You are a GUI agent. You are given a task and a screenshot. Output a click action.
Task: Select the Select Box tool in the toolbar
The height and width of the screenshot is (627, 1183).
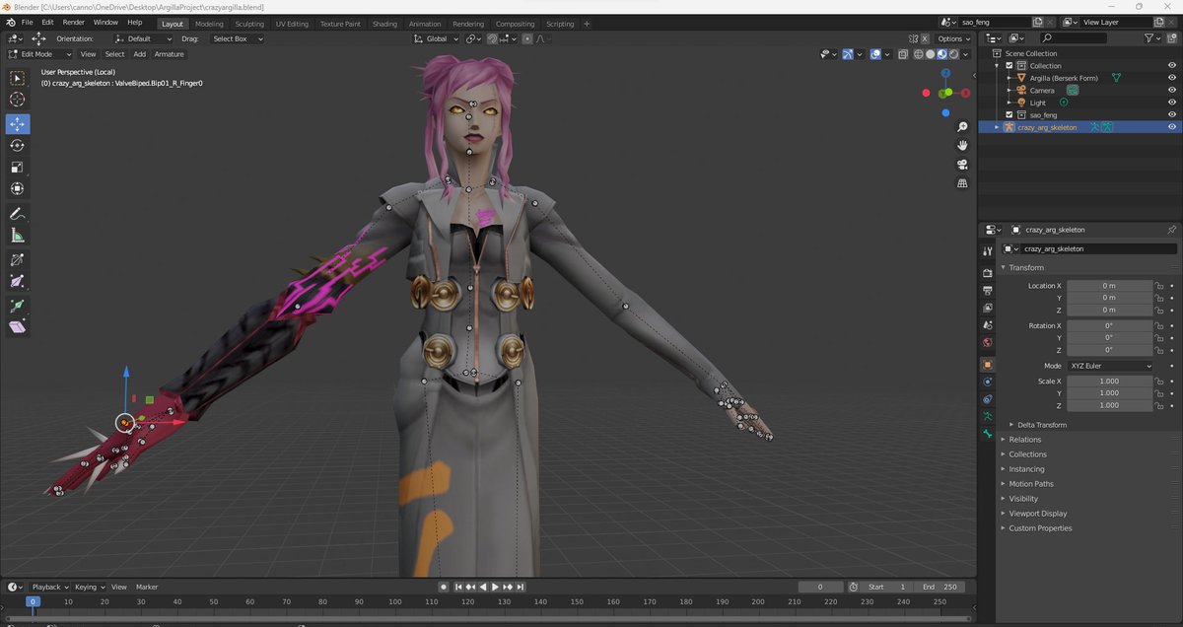(x=18, y=78)
